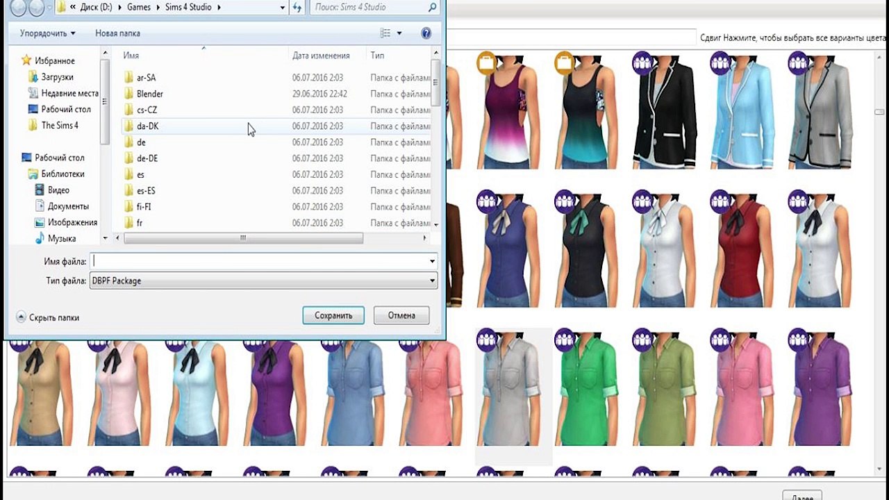The height and width of the screenshot is (500, 889).
Task: Click the Видео library icon
Action: [40, 190]
